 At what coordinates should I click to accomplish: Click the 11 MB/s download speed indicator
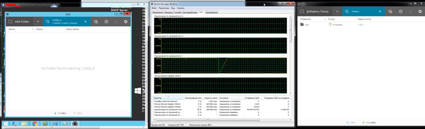point(60,113)
